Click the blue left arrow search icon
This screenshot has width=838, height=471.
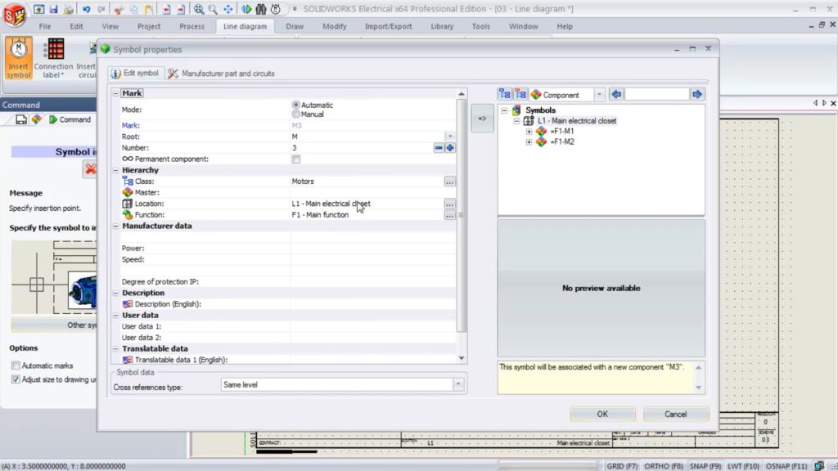click(616, 95)
